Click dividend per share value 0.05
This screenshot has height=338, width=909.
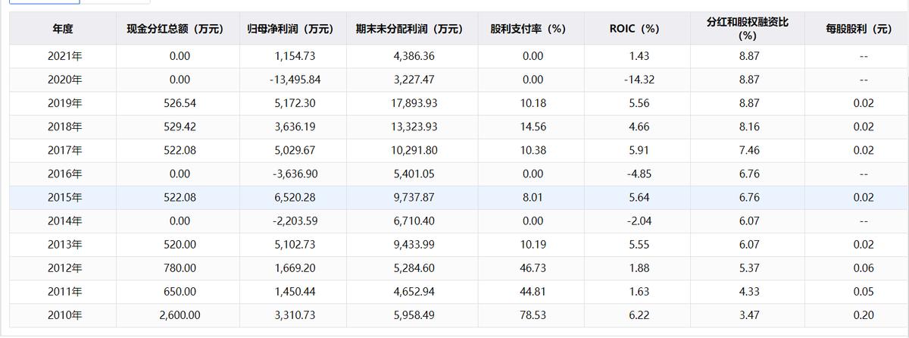[864, 292]
